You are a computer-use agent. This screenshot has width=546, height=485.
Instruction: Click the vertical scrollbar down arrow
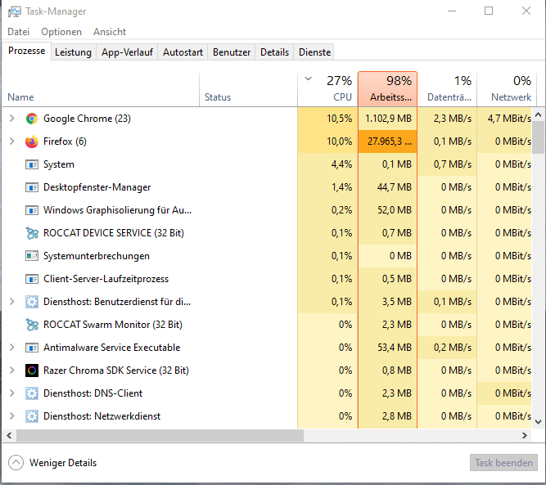point(539,422)
